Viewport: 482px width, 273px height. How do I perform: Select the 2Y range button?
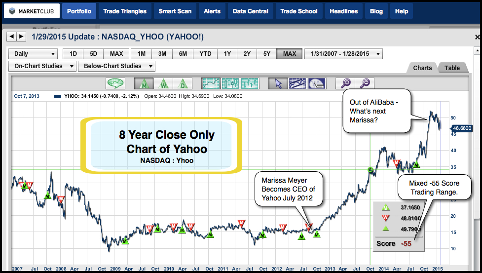click(247, 54)
